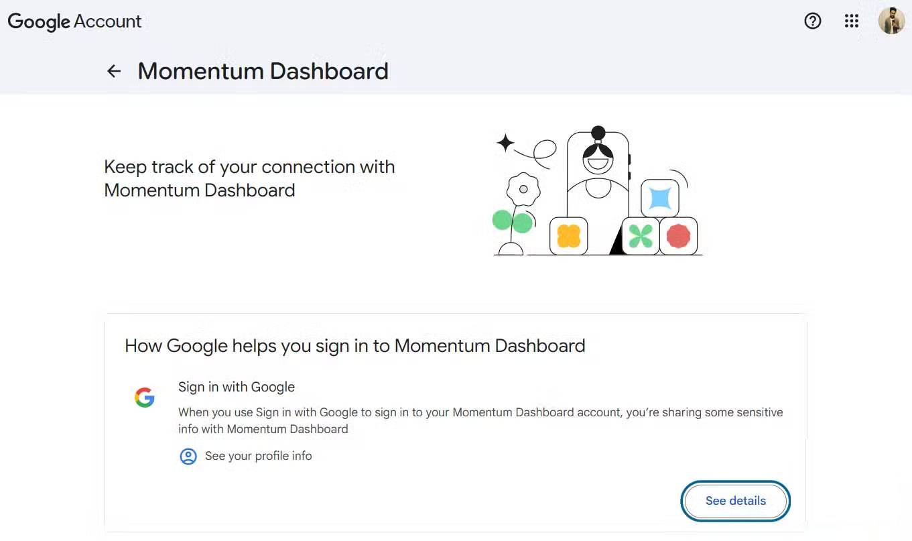Screen dimensions: 912x541
Task: Open See your profile info
Action: click(x=258, y=456)
